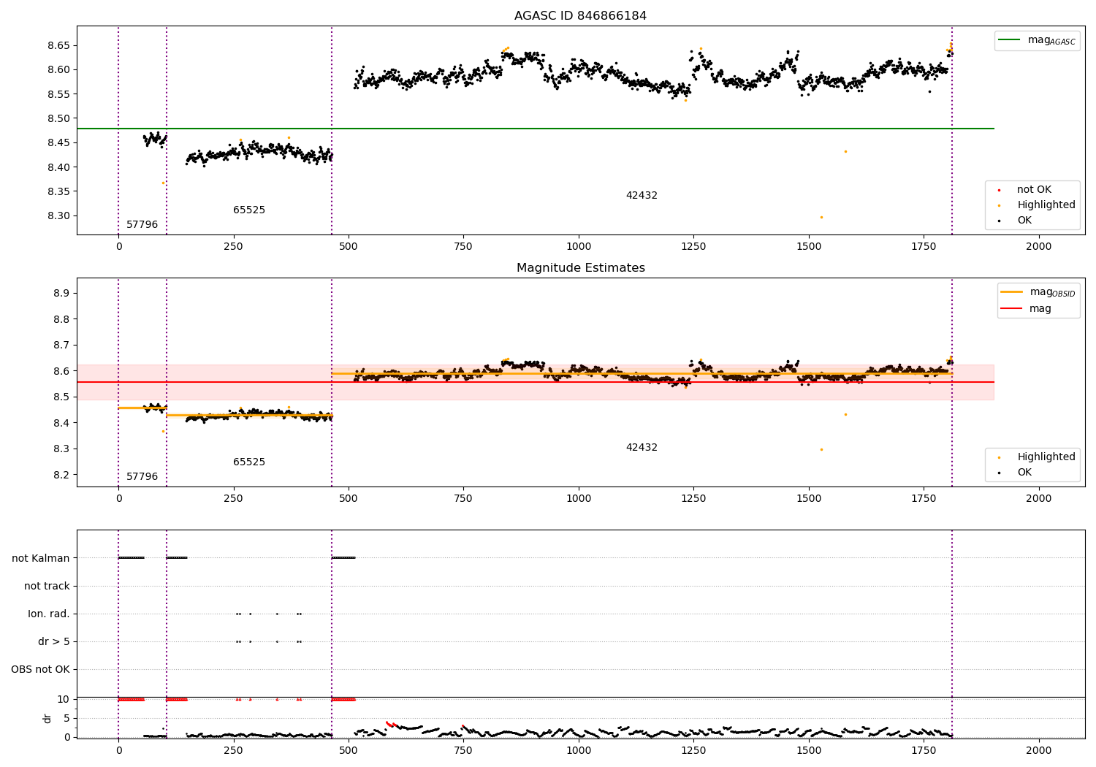Image resolution: width=1096 pixels, height=767 pixels.
Task: Select the "8.2" y-axis tick label
Action: 62,475
